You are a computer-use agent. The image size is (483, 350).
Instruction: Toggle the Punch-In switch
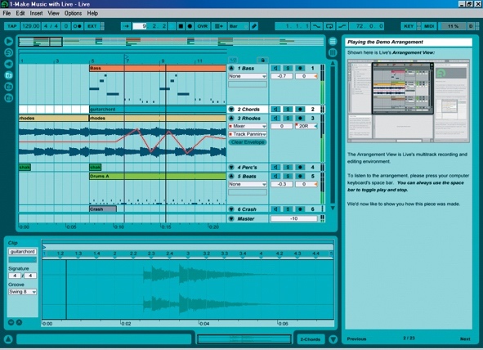click(x=316, y=26)
